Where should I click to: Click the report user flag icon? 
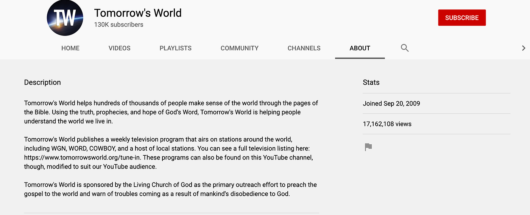(x=368, y=147)
